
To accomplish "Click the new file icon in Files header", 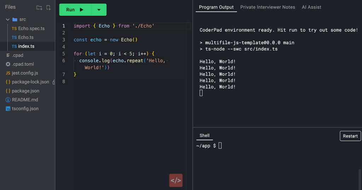I will 48,7.
